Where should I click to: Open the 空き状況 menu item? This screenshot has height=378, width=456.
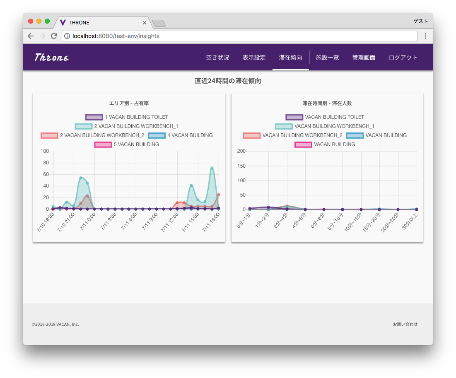click(x=217, y=58)
